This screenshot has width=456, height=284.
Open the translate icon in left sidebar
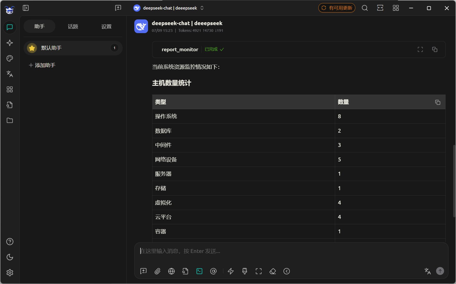(10, 74)
